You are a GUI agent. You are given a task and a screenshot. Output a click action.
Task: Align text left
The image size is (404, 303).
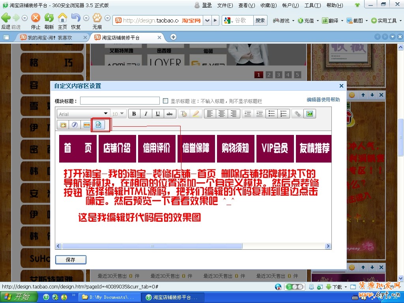click(210, 114)
